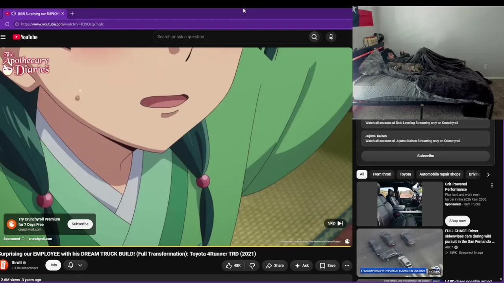Click Subscribe in the sidebar ad panel
Screen dimensions: 504x283
(x=426, y=156)
